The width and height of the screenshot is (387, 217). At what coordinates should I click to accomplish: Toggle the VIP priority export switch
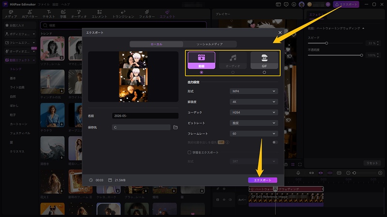point(275,142)
